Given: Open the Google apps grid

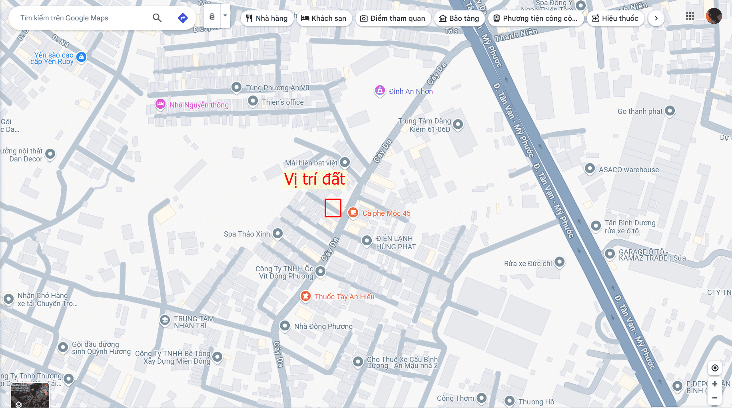Looking at the screenshot, I should click(690, 16).
